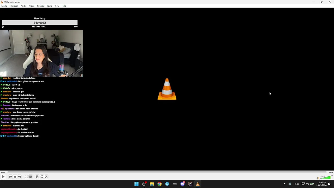Click the playback seek bar
Viewport: 334px width, 188px height.
tap(167, 172)
